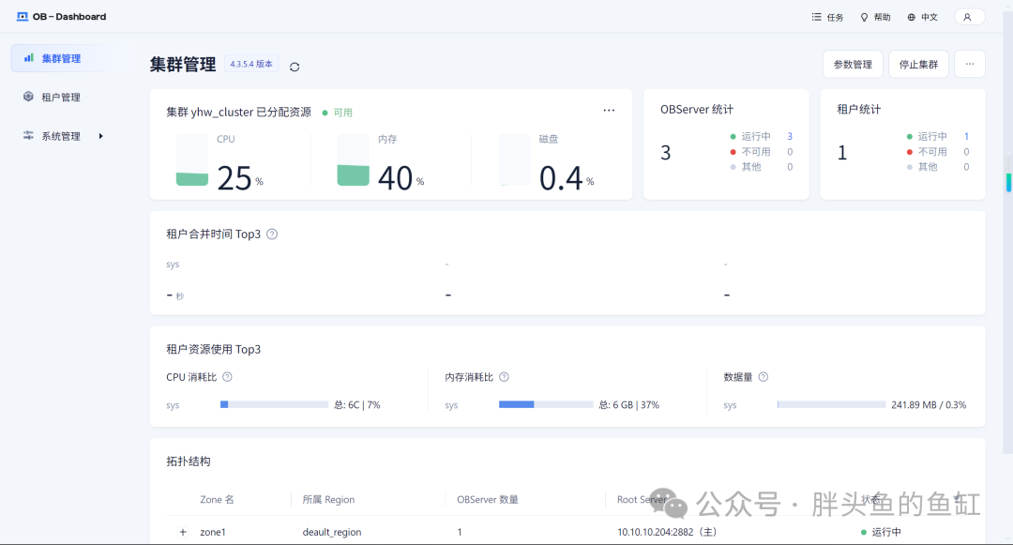Image resolution: width=1013 pixels, height=545 pixels.
Task: Click help icon next to CPU 消耗比
Action: coord(227,377)
